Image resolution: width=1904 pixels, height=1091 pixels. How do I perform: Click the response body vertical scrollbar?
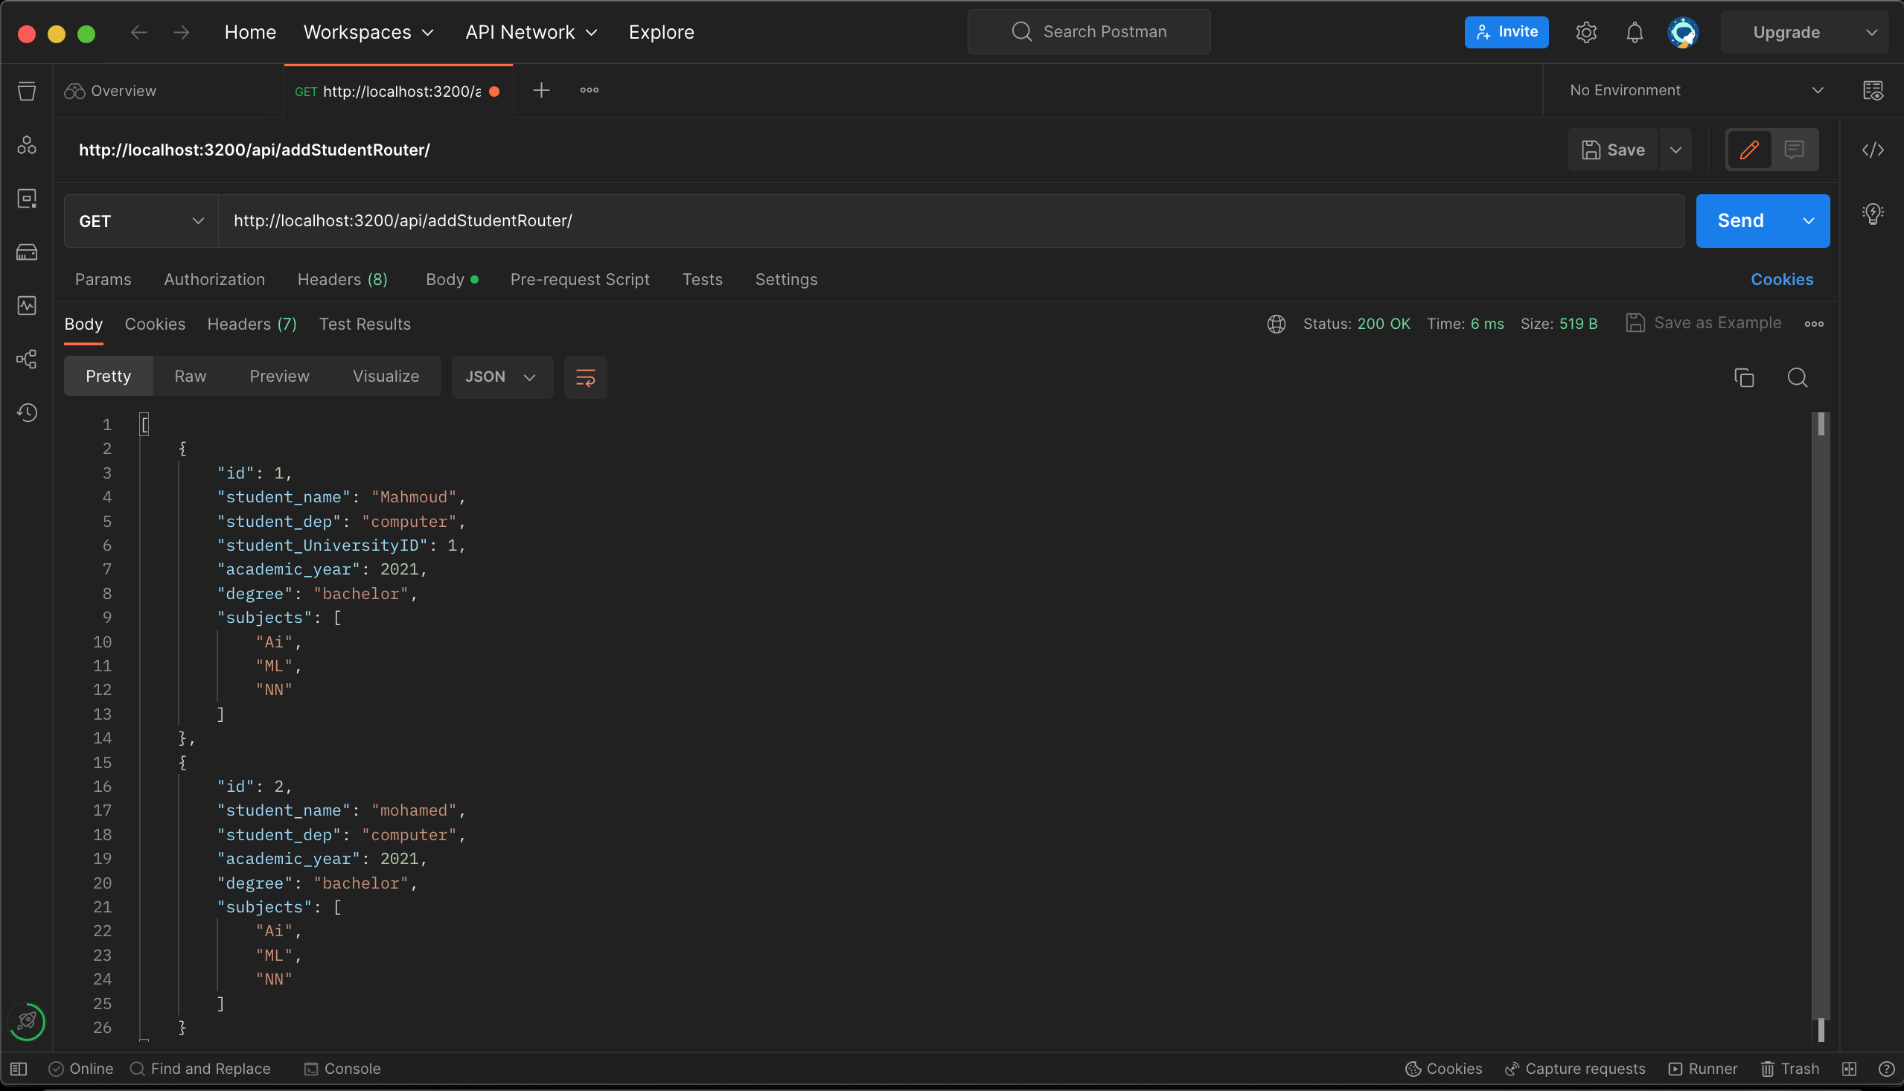point(1821,727)
